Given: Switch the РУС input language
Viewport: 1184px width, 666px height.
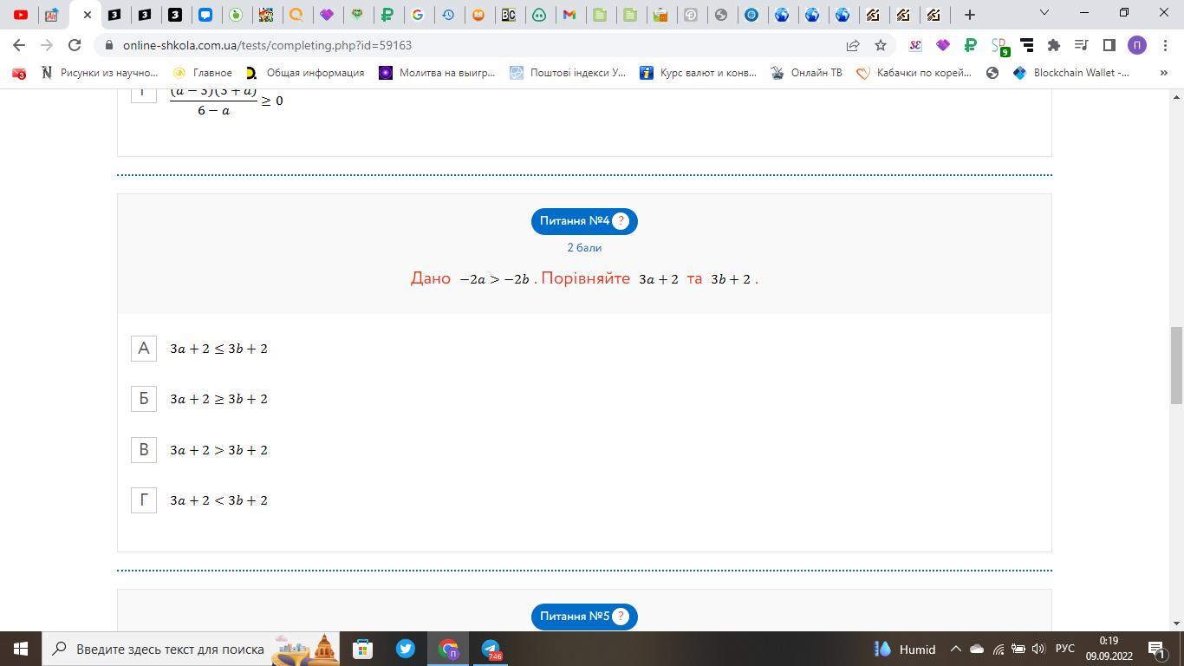Looking at the screenshot, I should click(1065, 649).
